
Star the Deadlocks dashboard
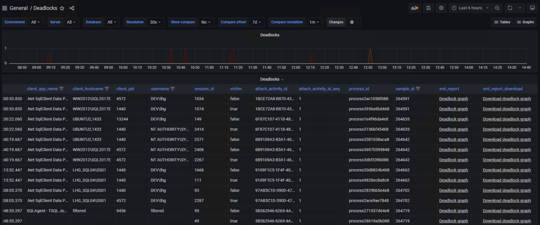62,8
